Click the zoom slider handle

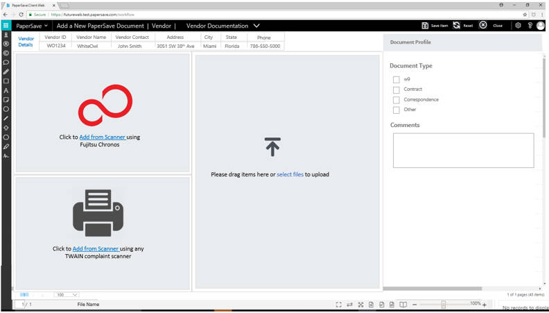tap(444, 305)
